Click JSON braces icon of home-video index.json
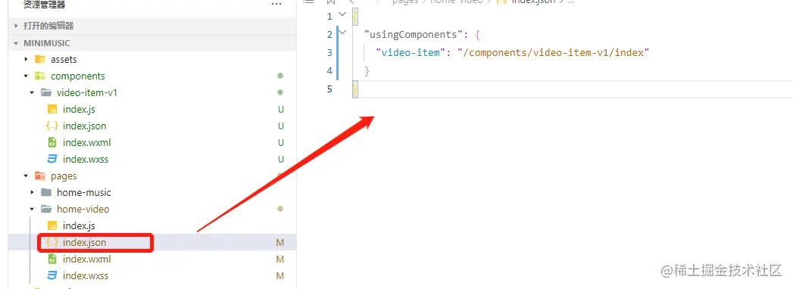 (52, 243)
